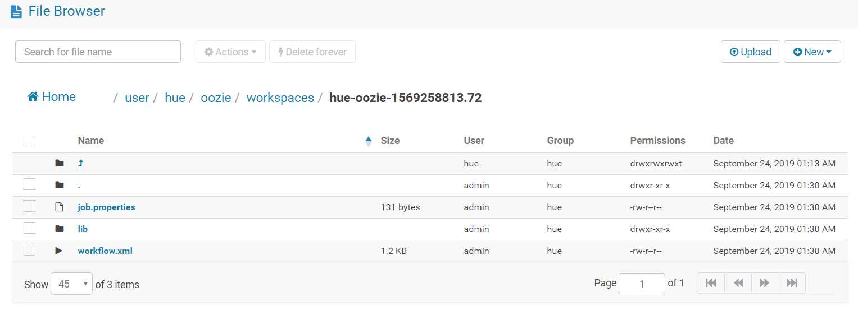Click the workflow.xml play icon
Image resolution: width=858 pixels, height=315 pixels.
click(59, 251)
